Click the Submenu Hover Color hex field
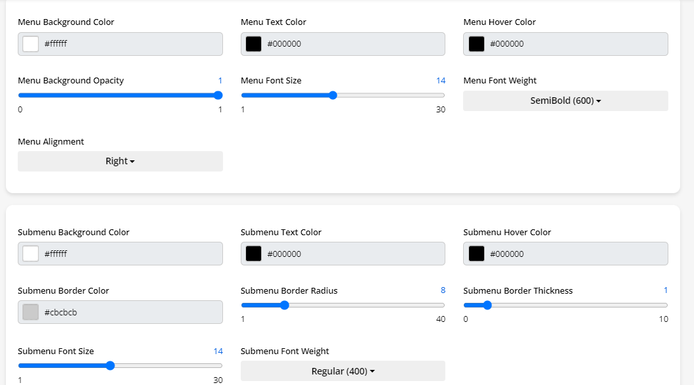The image size is (694, 385). pyautogui.click(x=577, y=254)
